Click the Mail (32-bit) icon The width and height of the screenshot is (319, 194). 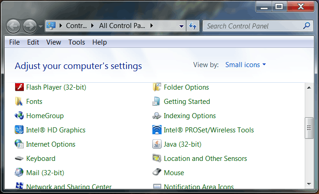point(19,172)
